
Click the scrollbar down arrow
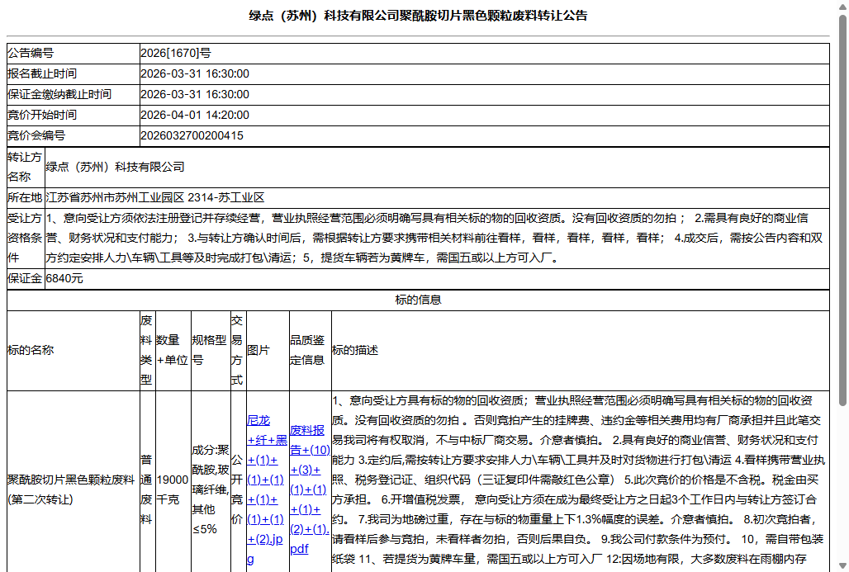coord(842,565)
